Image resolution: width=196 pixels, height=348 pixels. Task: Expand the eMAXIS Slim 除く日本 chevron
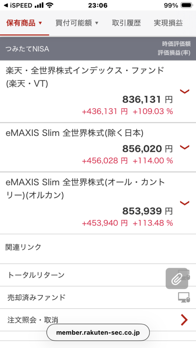pos(184,147)
